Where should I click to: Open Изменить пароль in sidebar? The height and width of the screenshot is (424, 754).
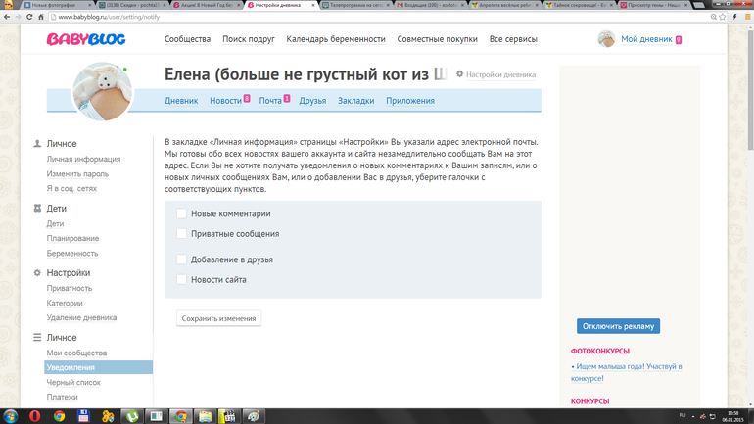77,173
